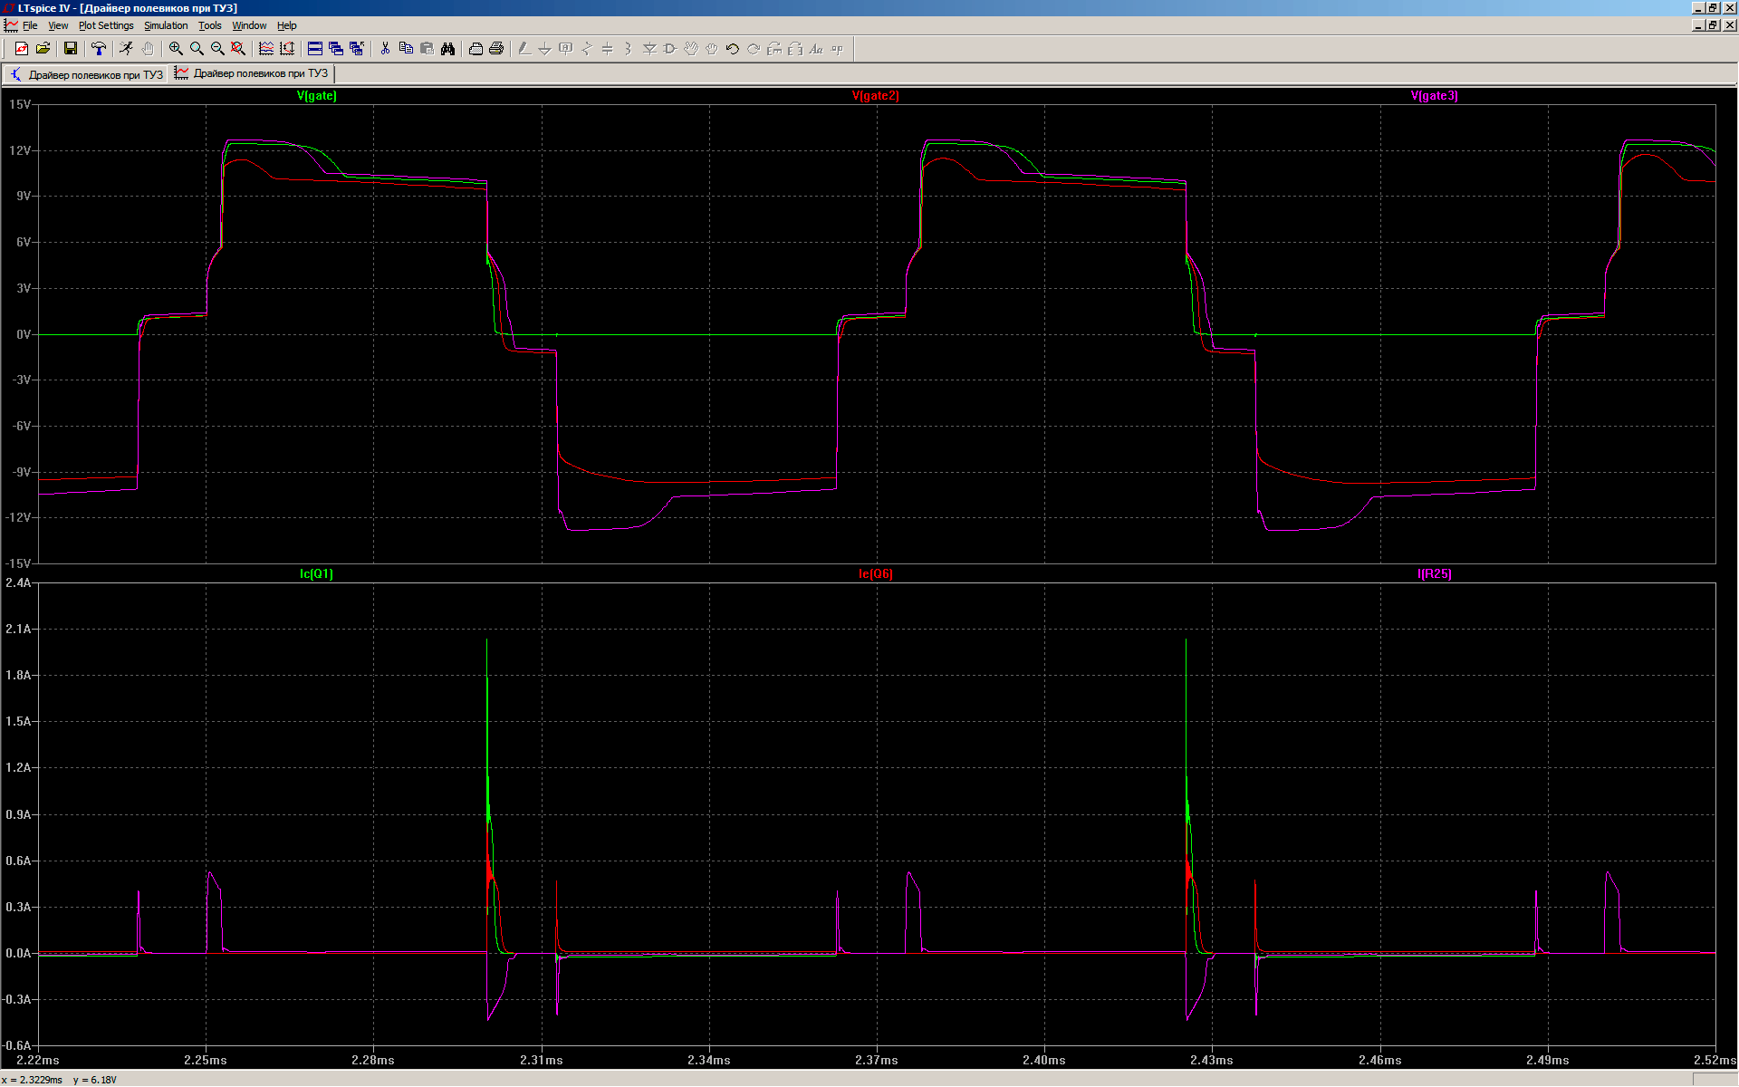Image resolution: width=1739 pixels, height=1087 pixels.
Task: Select the SPICE directive '.op' tool
Action: (837, 49)
